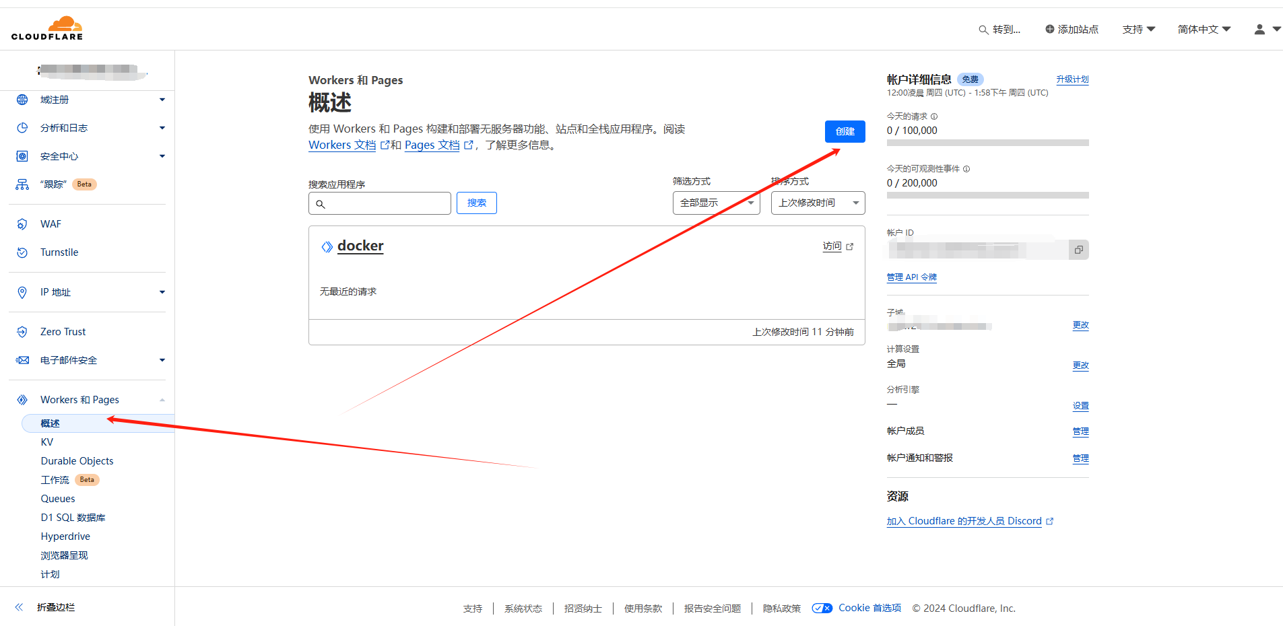Open Hyperdrive in the sidebar
The width and height of the screenshot is (1283, 626).
[65, 536]
